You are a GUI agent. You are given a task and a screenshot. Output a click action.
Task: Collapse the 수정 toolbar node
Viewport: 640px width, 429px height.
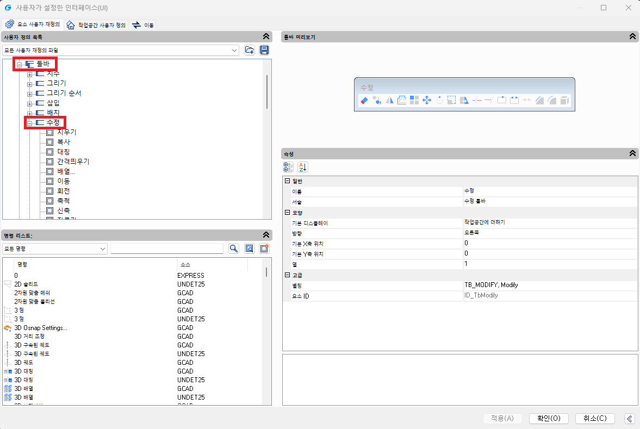(x=29, y=123)
